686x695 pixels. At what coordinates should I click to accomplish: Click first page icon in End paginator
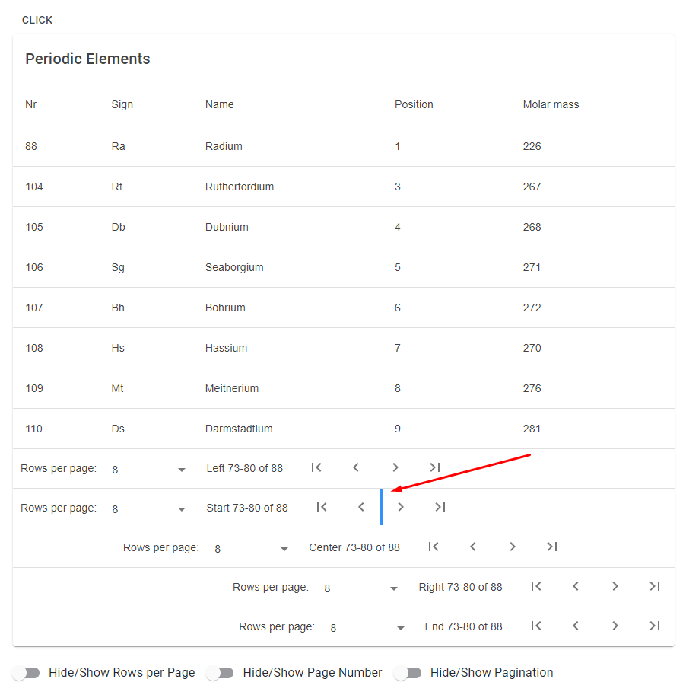(x=536, y=626)
